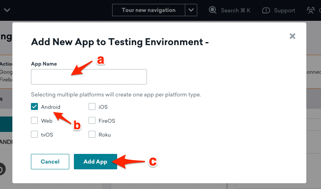This screenshot has width=321, height=189.
Task: Enable the iOS platform checkbox
Action: (92, 106)
